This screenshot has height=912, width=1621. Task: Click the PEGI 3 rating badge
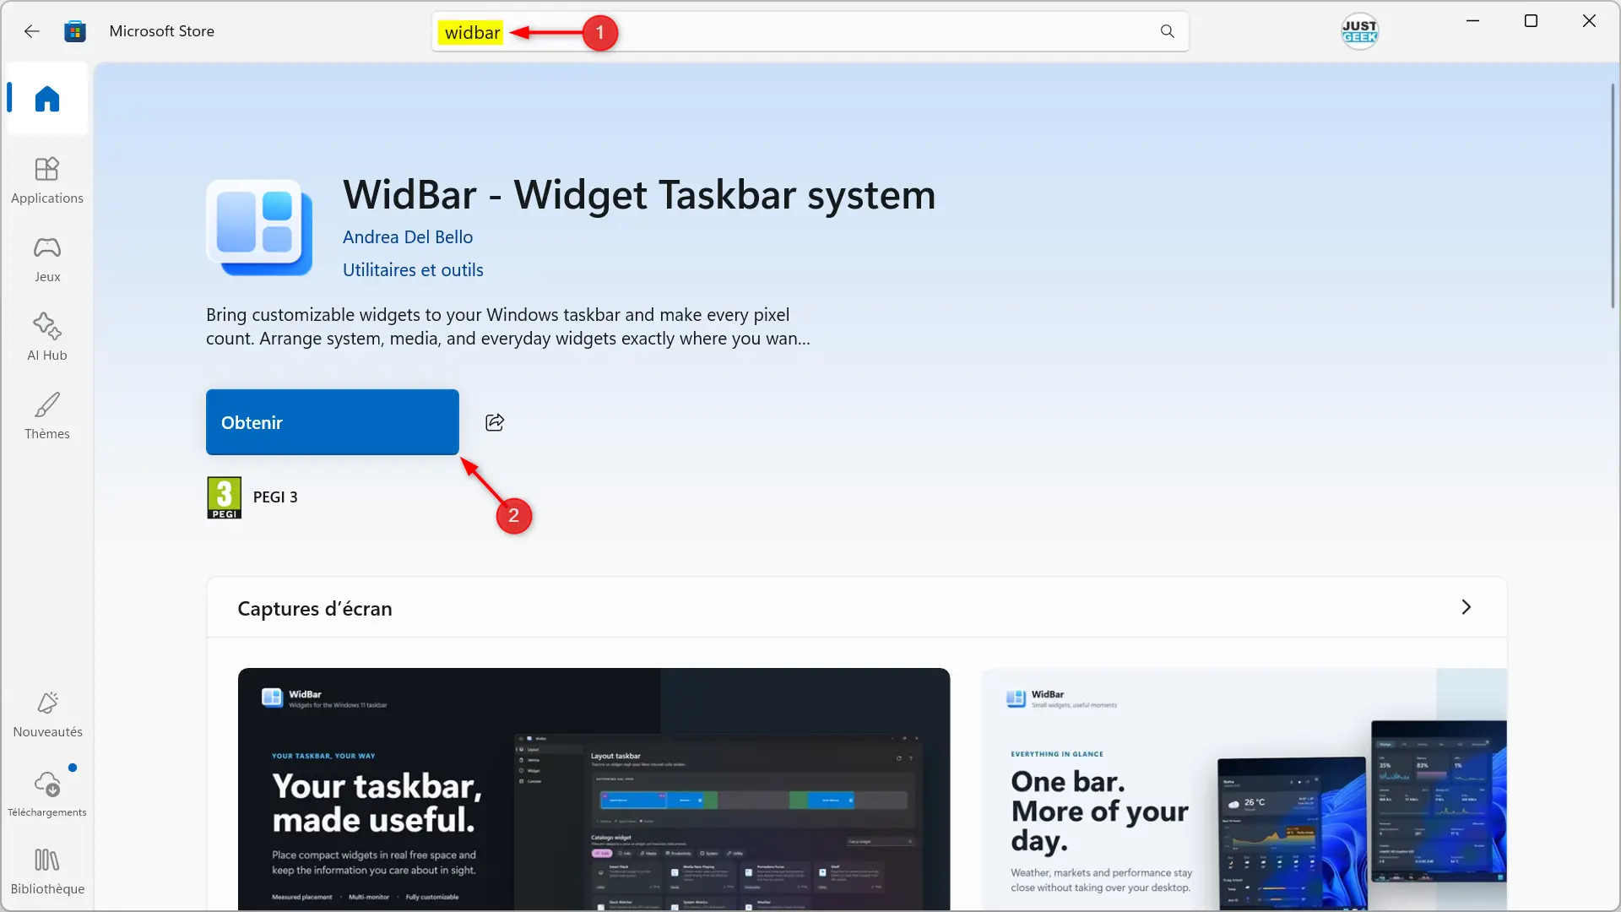[225, 497]
